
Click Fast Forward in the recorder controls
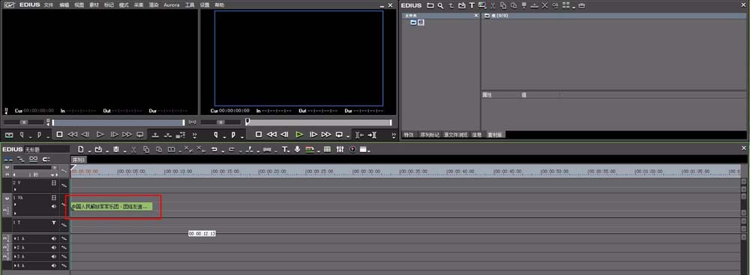(x=326, y=135)
